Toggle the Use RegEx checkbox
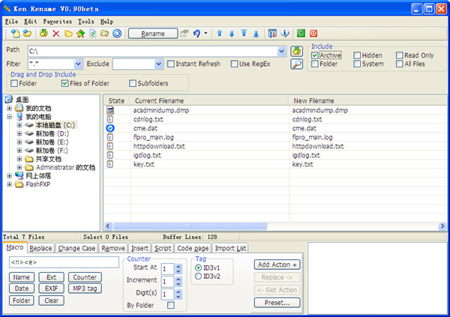Screen dimensions: 450x317 [233, 64]
